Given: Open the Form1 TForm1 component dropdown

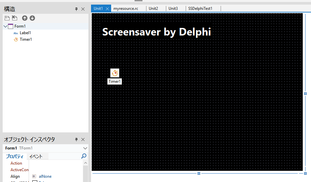Looking at the screenshot, I should (x=85, y=148).
